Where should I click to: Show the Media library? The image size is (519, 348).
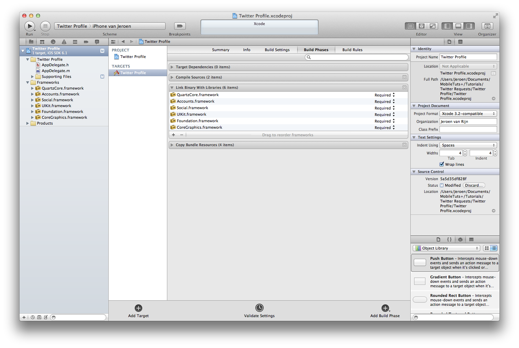tap(471, 240)
